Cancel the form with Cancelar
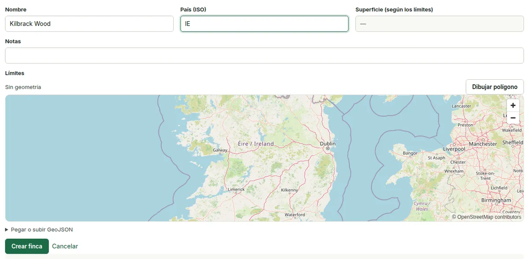Screen dimensions: 529x259 coord(65,246)
